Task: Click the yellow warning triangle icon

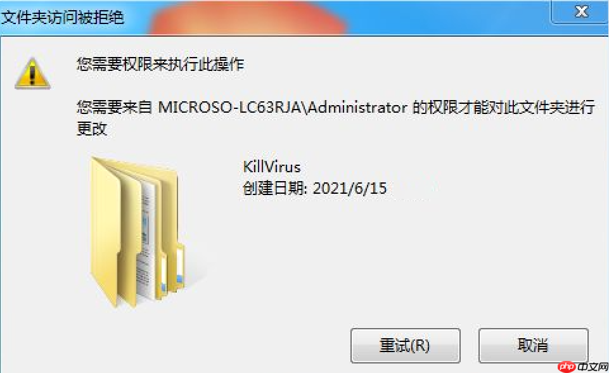Action: 32,73
